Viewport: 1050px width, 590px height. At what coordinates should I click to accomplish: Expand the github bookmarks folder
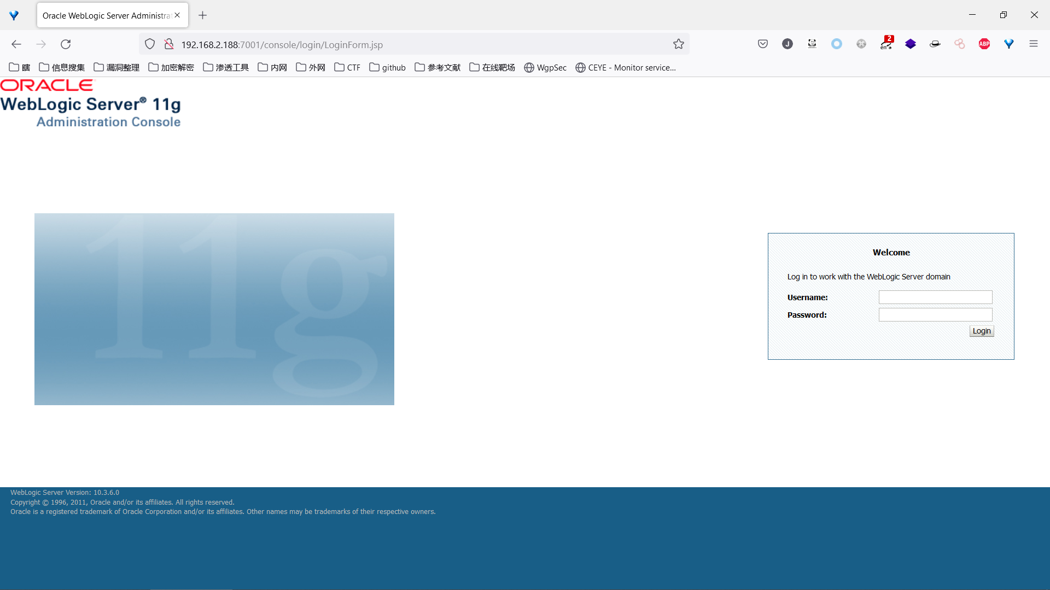pyautogui.click(x=387, y=67)
